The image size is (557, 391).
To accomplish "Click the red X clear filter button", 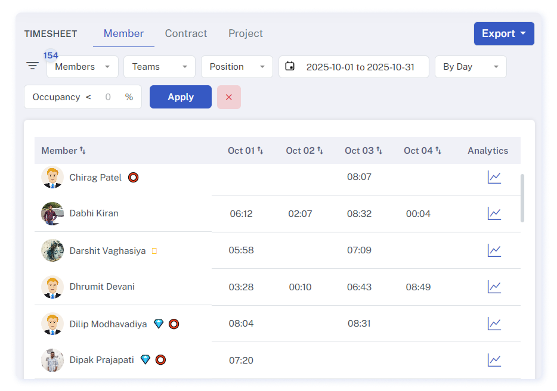I will pyautogui.click(x=229, y=97).
